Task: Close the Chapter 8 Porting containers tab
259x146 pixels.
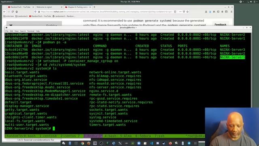Action: [x=90, y=7]
